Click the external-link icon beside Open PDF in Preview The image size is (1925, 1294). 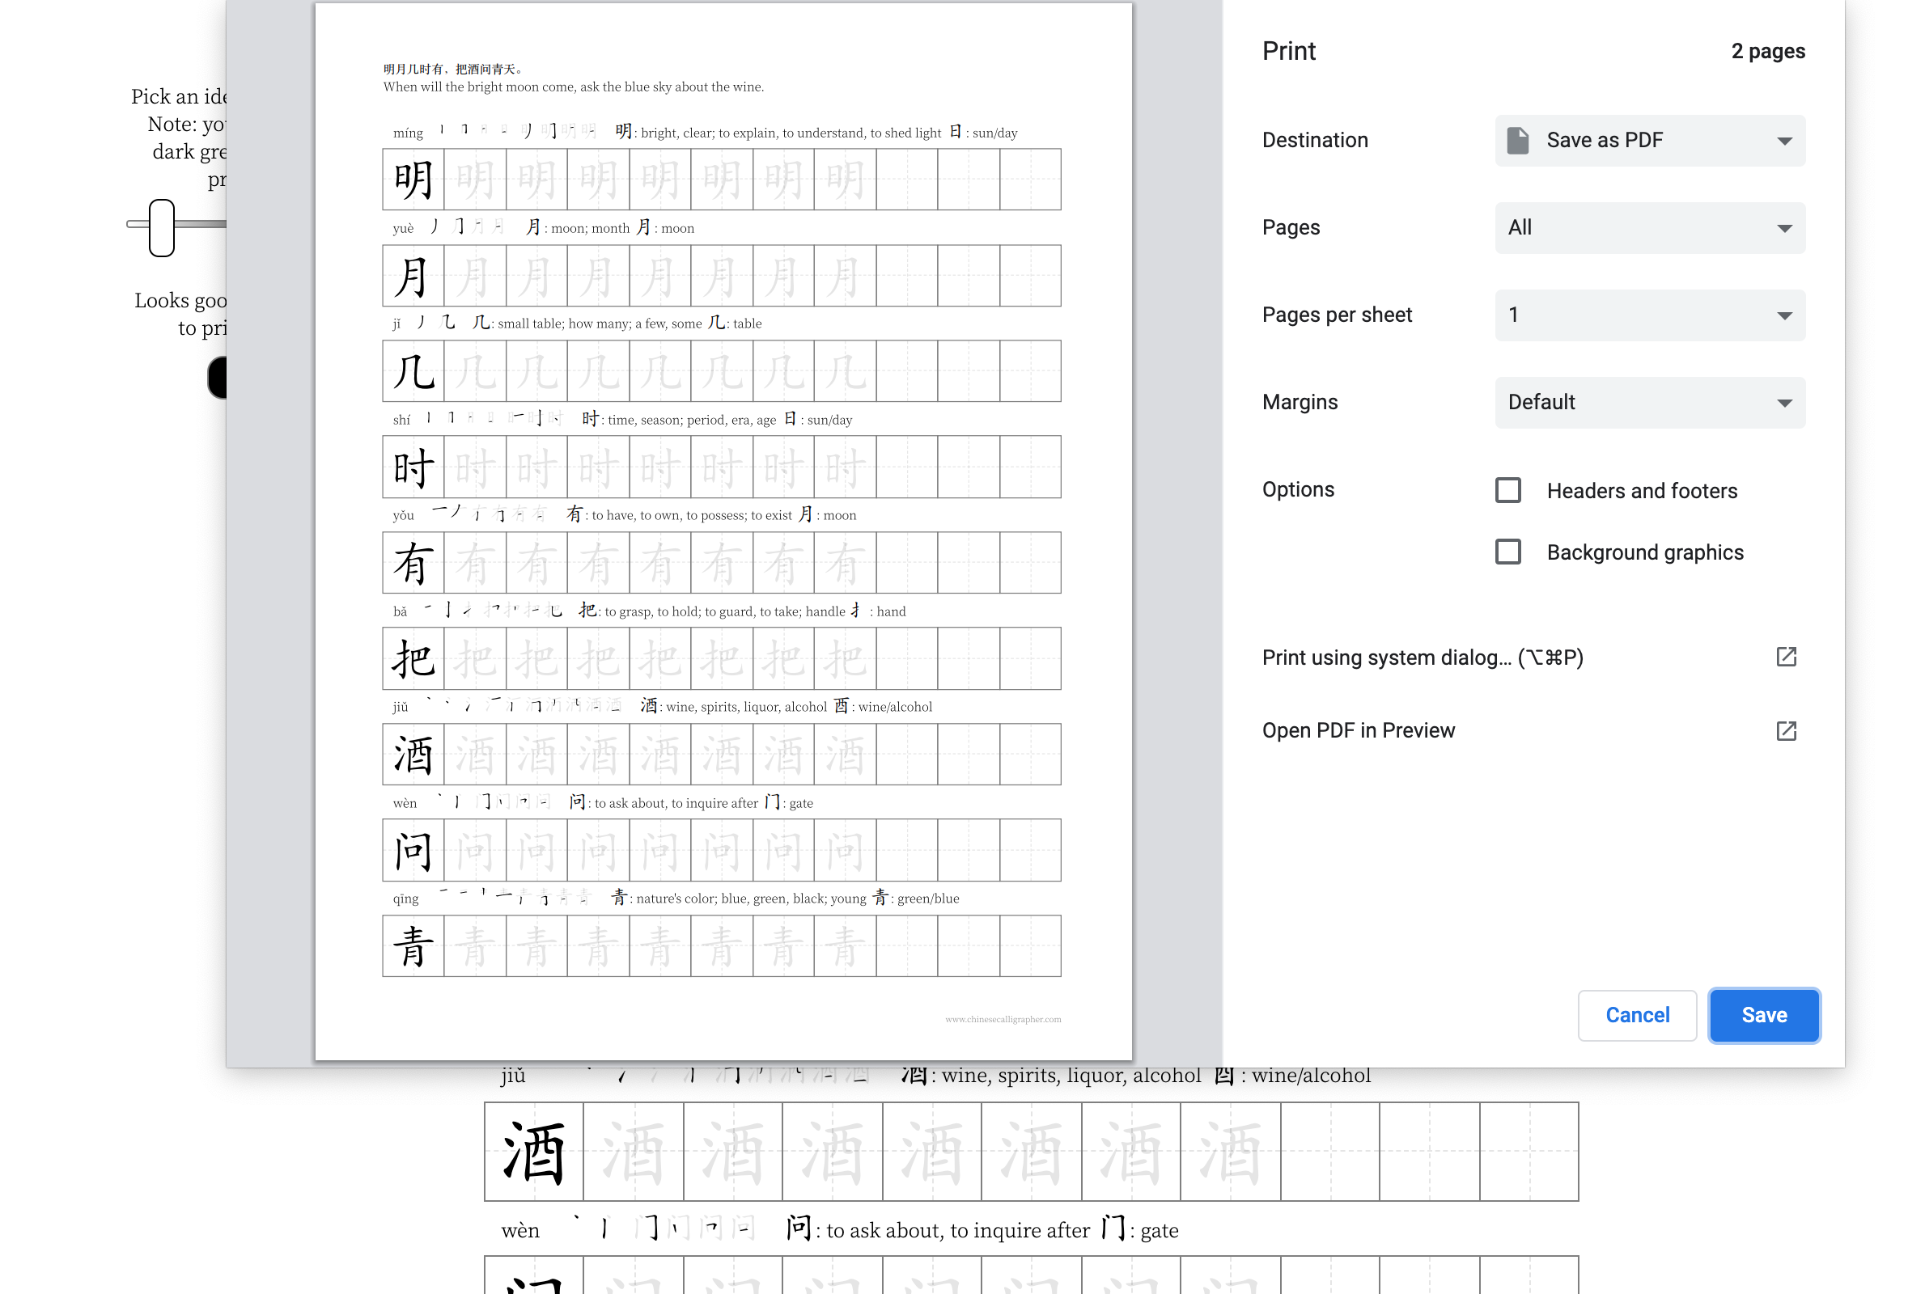click(1786, 730)
